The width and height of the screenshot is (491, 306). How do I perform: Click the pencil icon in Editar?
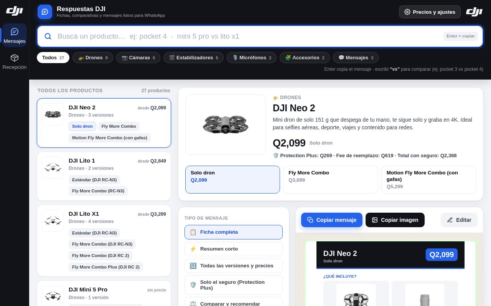pos(450,220)
